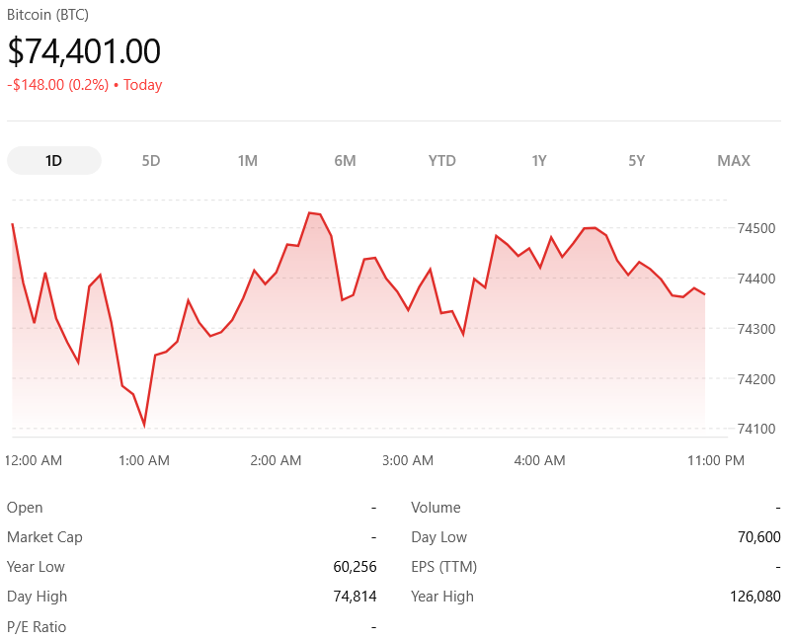This screenshot has width=794, height=640.
Task: Switch chart to the 5D range
Action: 151,160
